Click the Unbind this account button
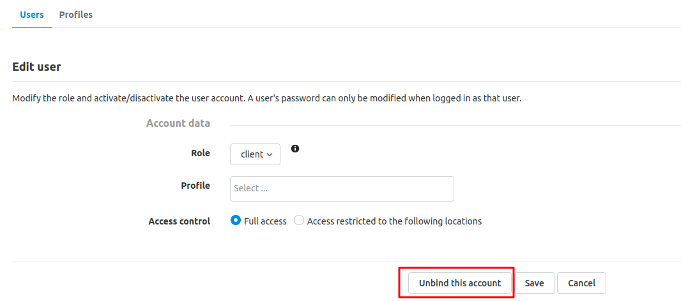Image resolution: width=681 pixels, height=301 pixels. click(460, 283)
